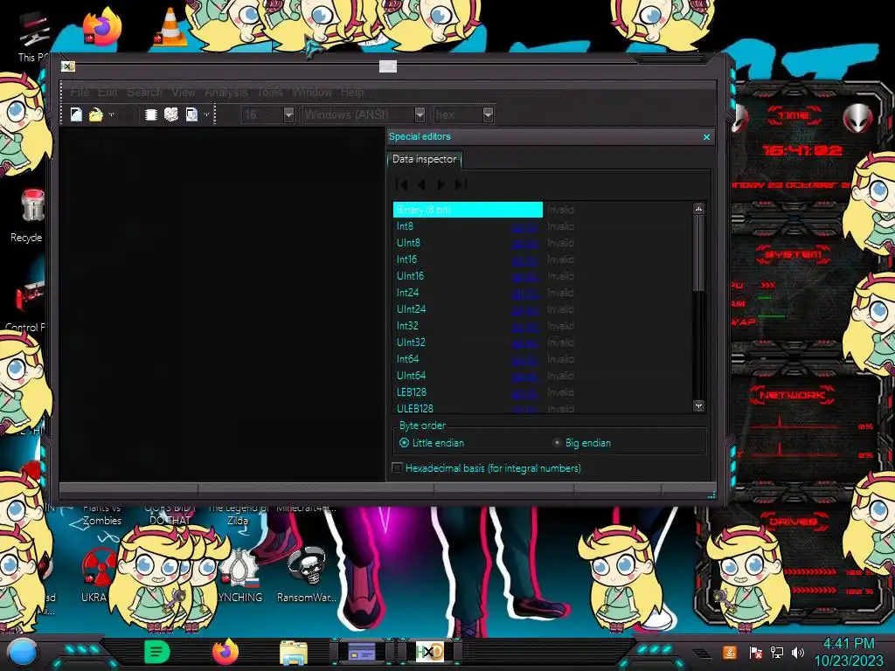Select the UInt24 row
Screen dimensions: 895x671
(x=542, y=309)
